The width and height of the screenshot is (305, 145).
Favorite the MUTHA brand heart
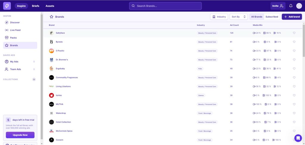[294, 104]
